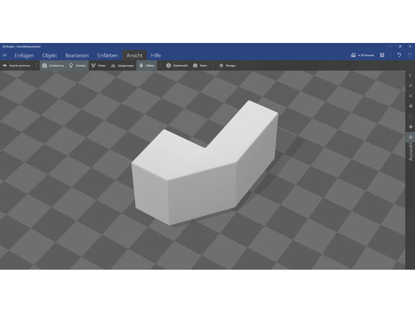
Task: Click third icon below side panel chevron
Action: 410,106
